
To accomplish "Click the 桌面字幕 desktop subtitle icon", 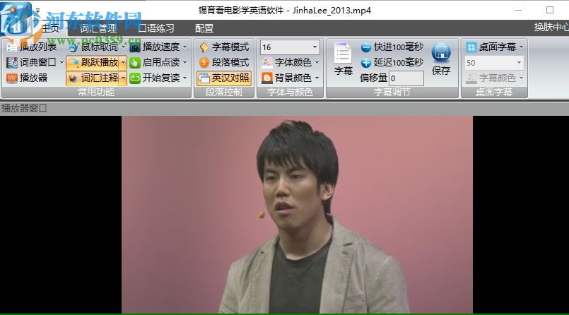I will pyautogui.click(x=471, y=47).
